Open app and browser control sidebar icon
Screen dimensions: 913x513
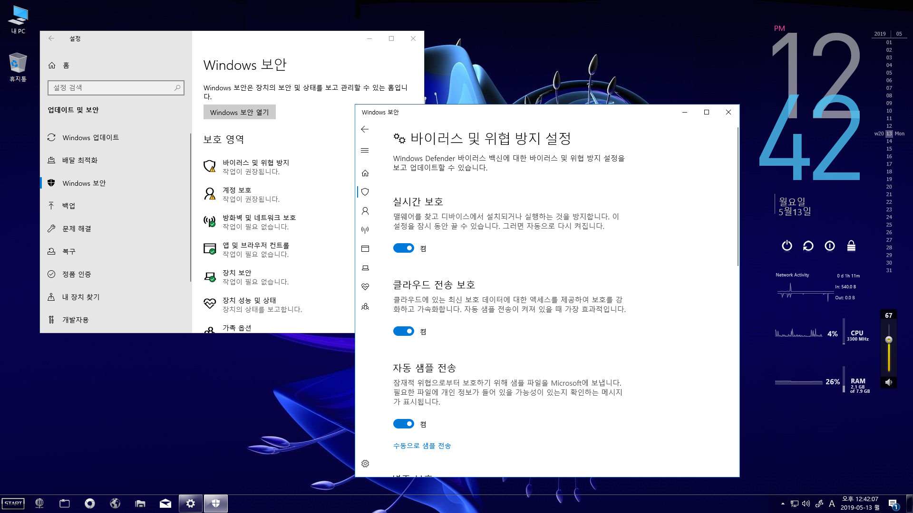(x=365, y=249)
